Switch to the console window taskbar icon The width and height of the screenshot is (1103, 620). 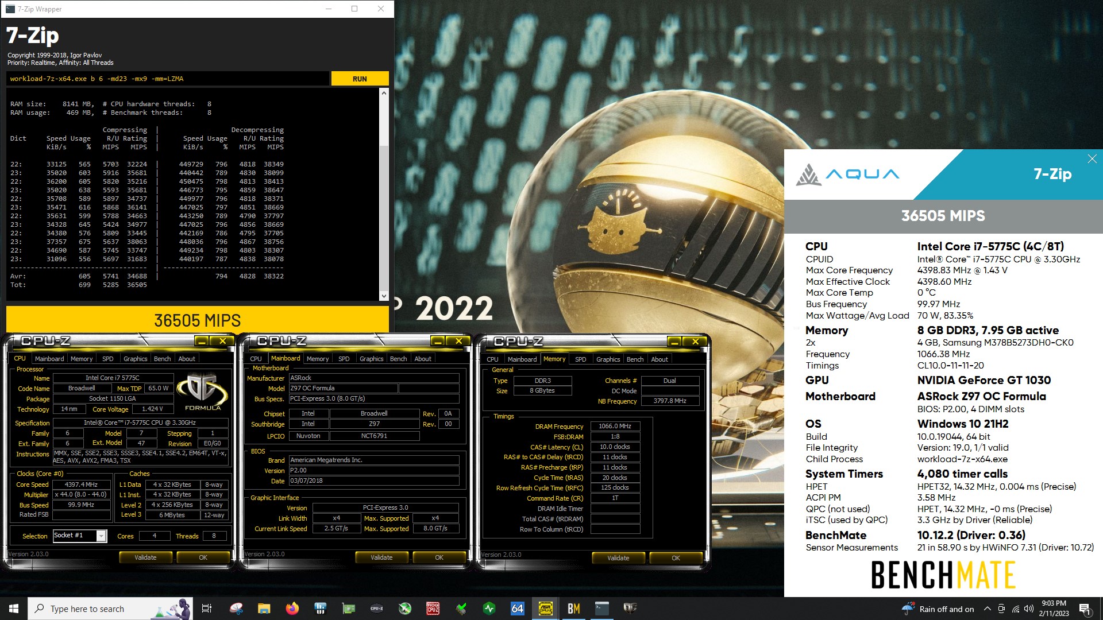click(601, 609)
